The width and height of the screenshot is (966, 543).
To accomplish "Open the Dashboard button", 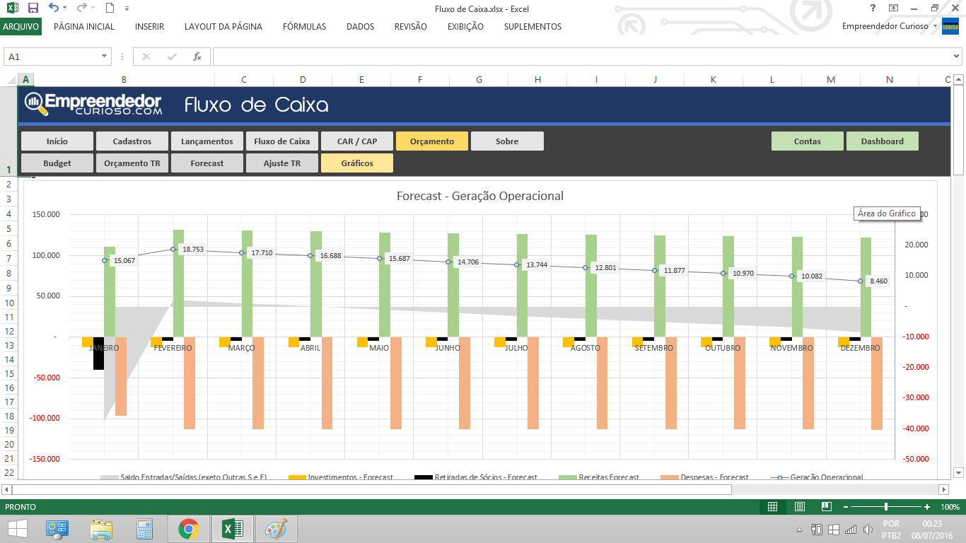I will click(x=882, y=141).
